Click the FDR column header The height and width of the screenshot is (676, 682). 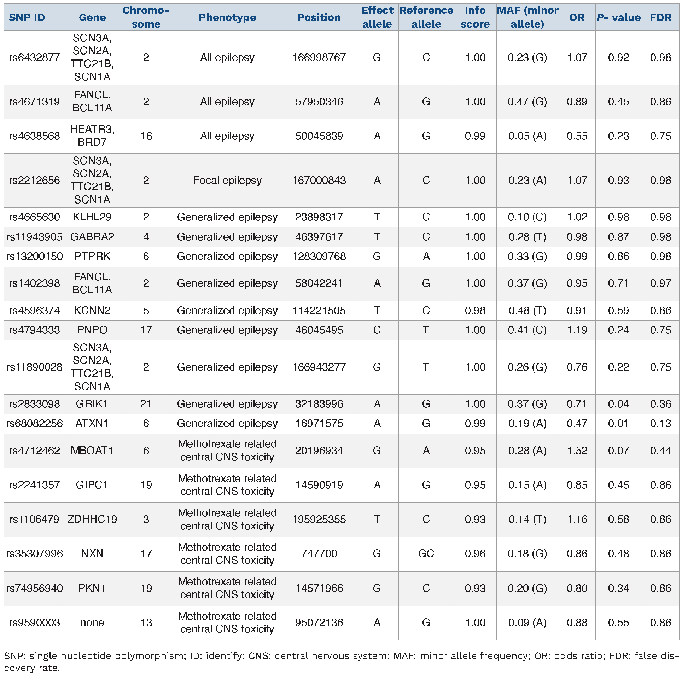click(x=660, y=17)
